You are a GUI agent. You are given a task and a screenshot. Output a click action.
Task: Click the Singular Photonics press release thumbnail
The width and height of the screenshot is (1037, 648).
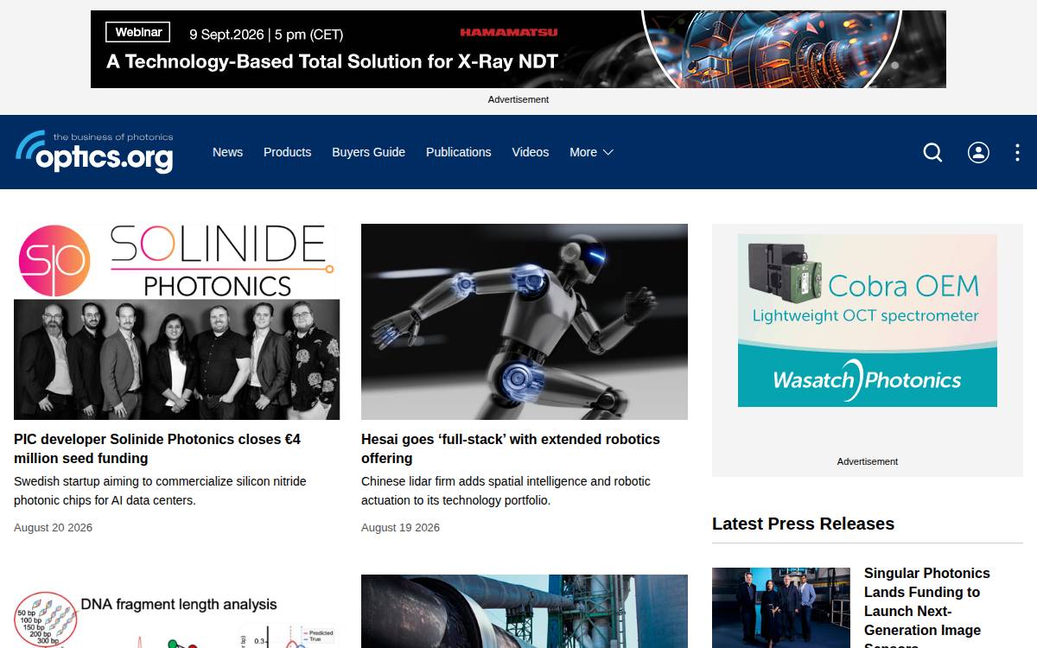point(781,607)
